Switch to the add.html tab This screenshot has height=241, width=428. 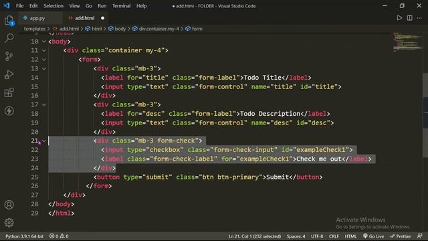click(85, 18)
